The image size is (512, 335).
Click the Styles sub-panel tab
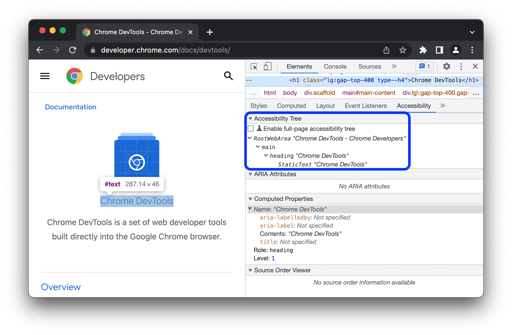(x=258, y=106)
